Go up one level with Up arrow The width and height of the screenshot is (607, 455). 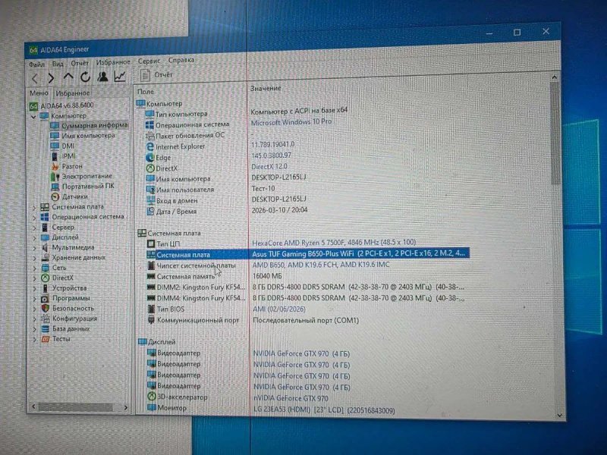[x=68, y=77]
